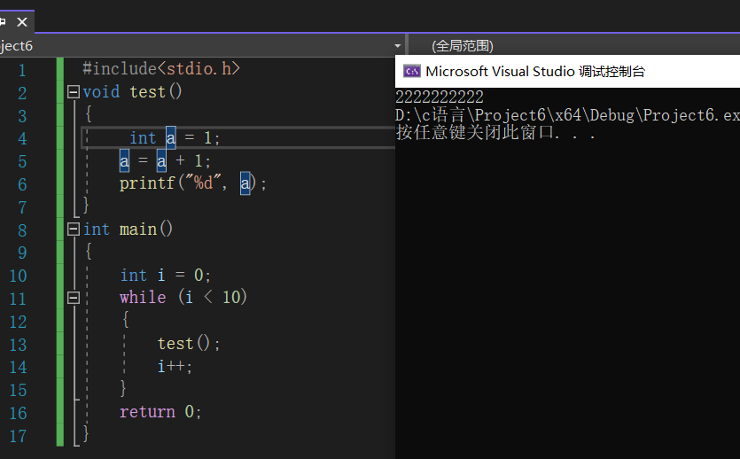This screenshot has height=459, width=740.
Task: Click the i++; statement
Action: [x=175, y=366]
